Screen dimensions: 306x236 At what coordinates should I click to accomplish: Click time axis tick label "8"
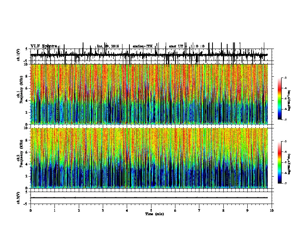coord(223,211)
